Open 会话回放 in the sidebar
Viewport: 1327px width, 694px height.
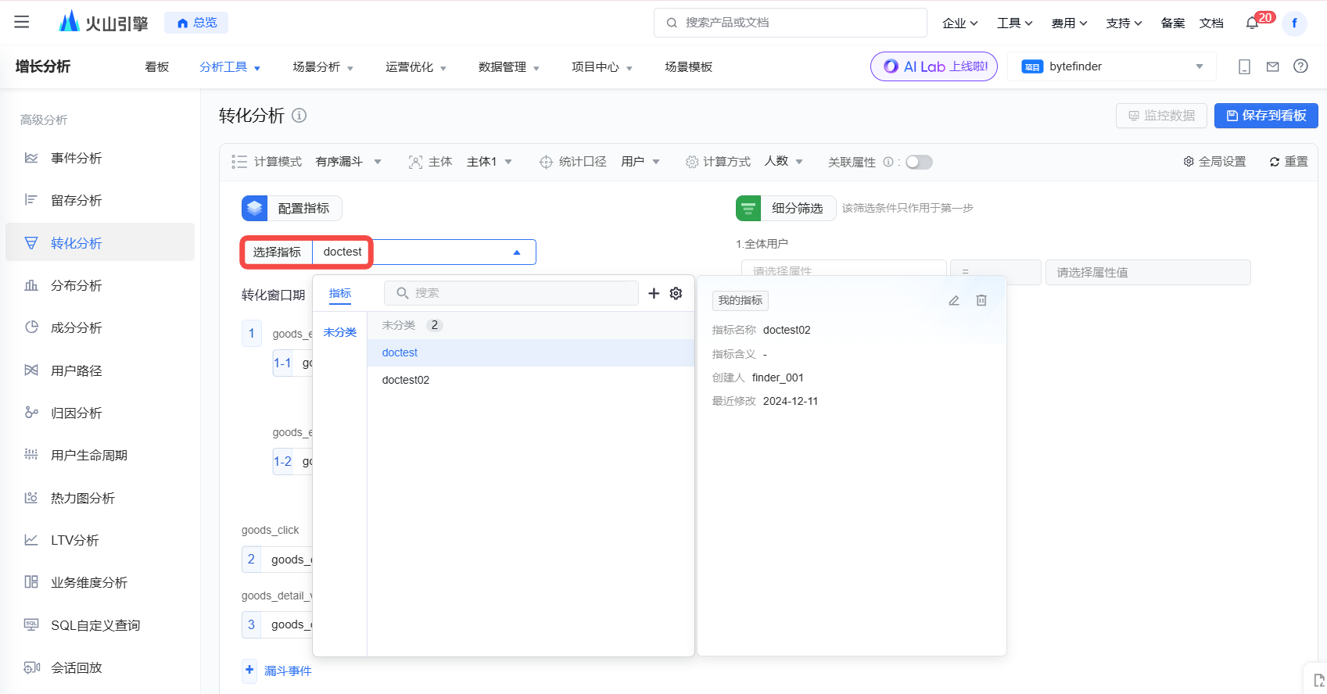click(100, 667)
